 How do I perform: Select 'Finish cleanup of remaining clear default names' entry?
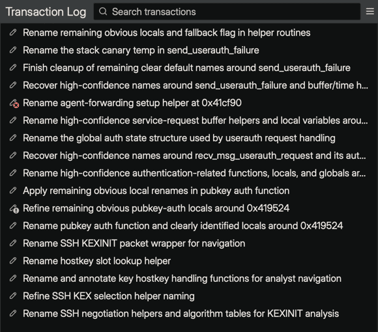point(189,68)
